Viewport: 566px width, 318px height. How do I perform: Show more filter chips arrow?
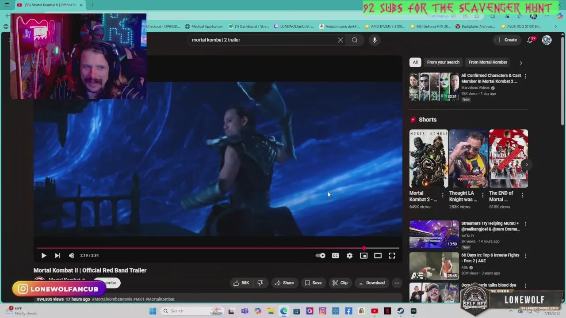click(x=520, y=63)
